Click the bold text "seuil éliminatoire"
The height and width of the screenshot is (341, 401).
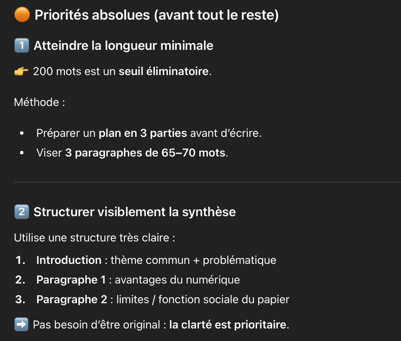click(x=164, y=72)
